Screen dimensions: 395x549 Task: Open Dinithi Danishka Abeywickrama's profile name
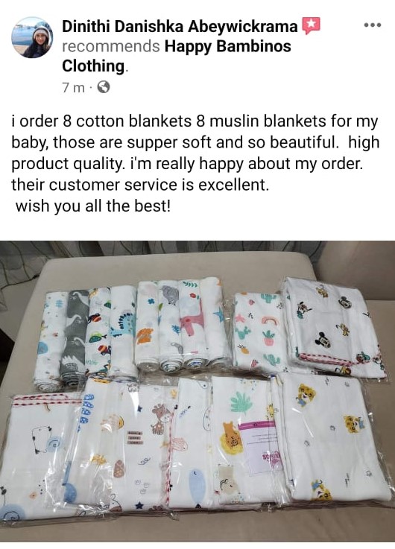click(180, 26)
